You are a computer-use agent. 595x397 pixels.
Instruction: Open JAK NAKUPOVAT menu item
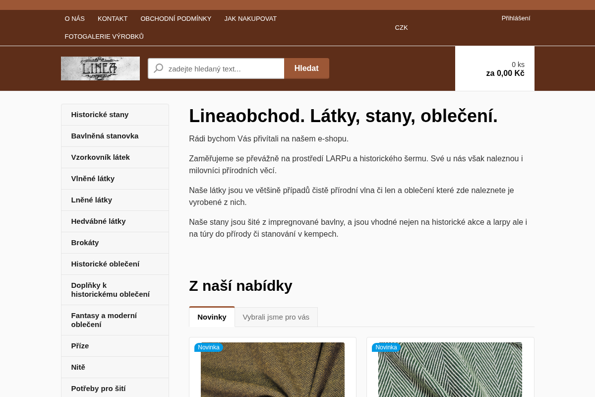click(250, 19)
